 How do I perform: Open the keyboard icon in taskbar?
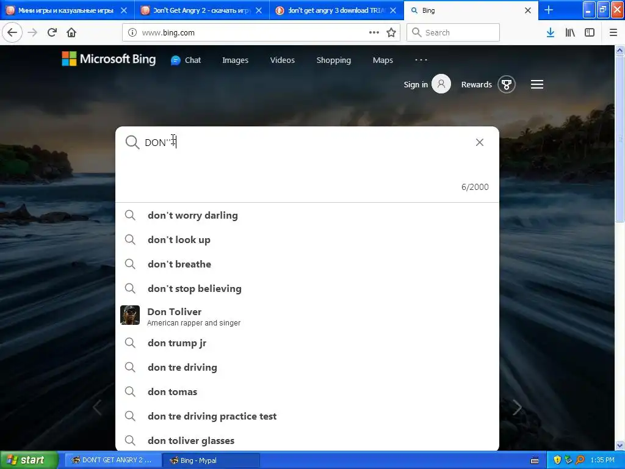point(535,460)
